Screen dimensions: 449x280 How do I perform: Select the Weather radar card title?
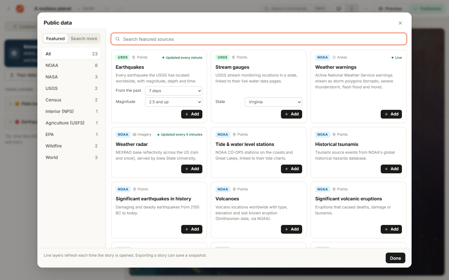(132, 144)
